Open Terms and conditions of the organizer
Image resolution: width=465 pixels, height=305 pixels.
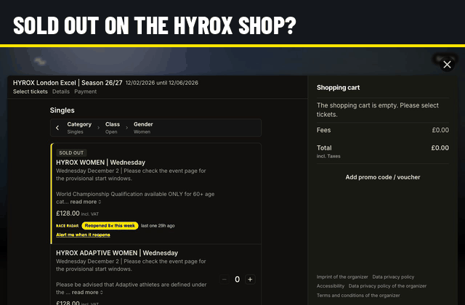coord(358,296)
